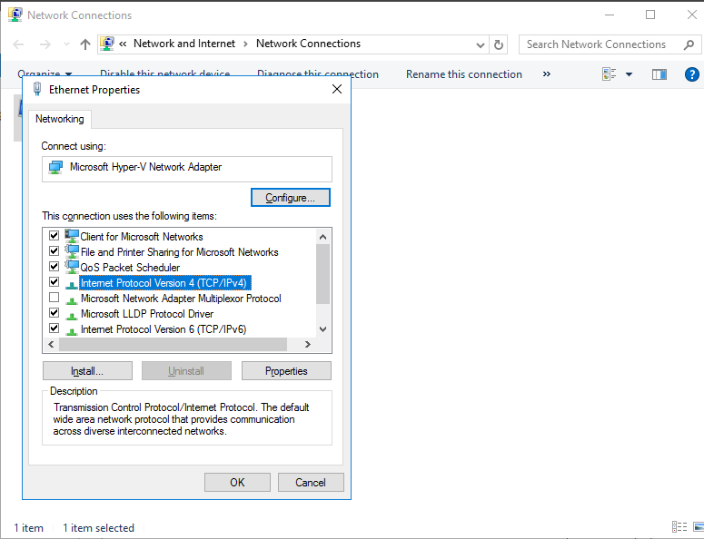Screen dimensions: 704x539
Task: Select Microsoft LLDP Protocol Driver item
Action: pyautogui.click(x=147, y=314)
